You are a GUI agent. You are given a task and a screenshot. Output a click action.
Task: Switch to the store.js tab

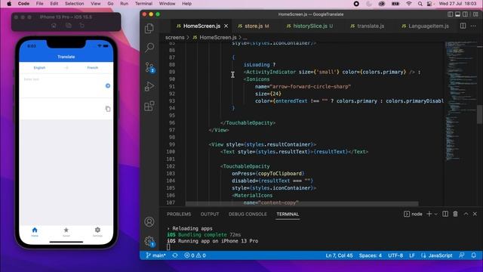coord(254,26)
